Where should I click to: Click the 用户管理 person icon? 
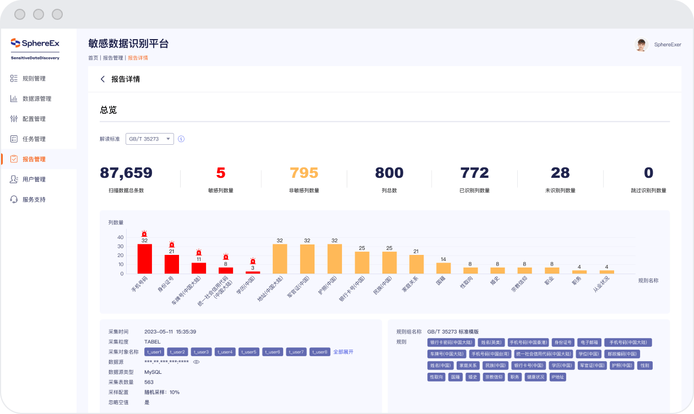[14, 179]
